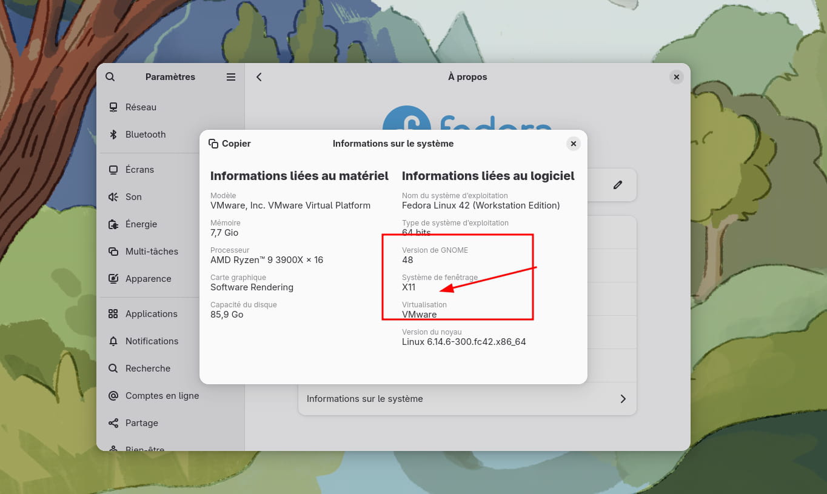
Task: Click the Comptes en ligne at-sign icon
Action: pos(113,396)
